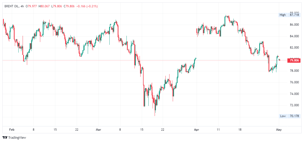Click the red 79.806 current price tag

click(294, 60)
